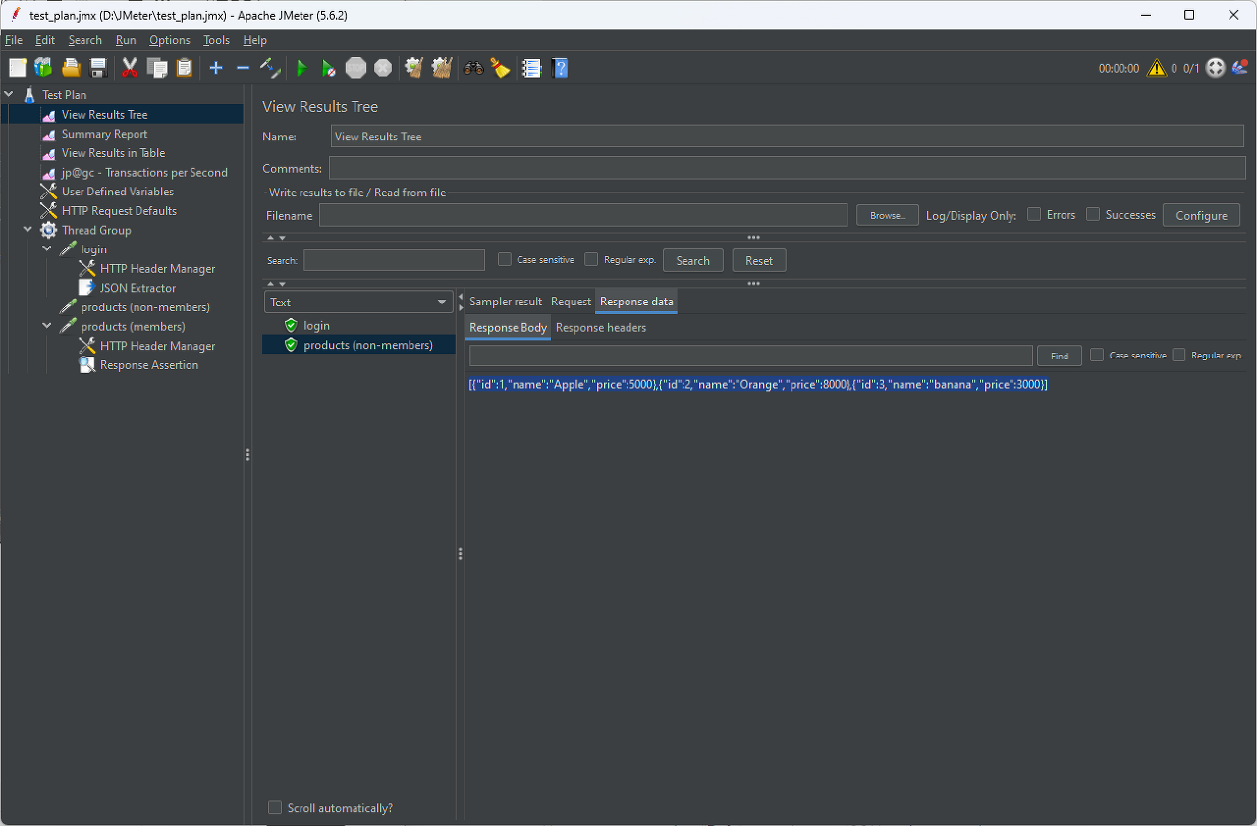The image size is (1257, 826).
Task: Enable Regular exp. next to Find
Action: (x=1179, y=355)
